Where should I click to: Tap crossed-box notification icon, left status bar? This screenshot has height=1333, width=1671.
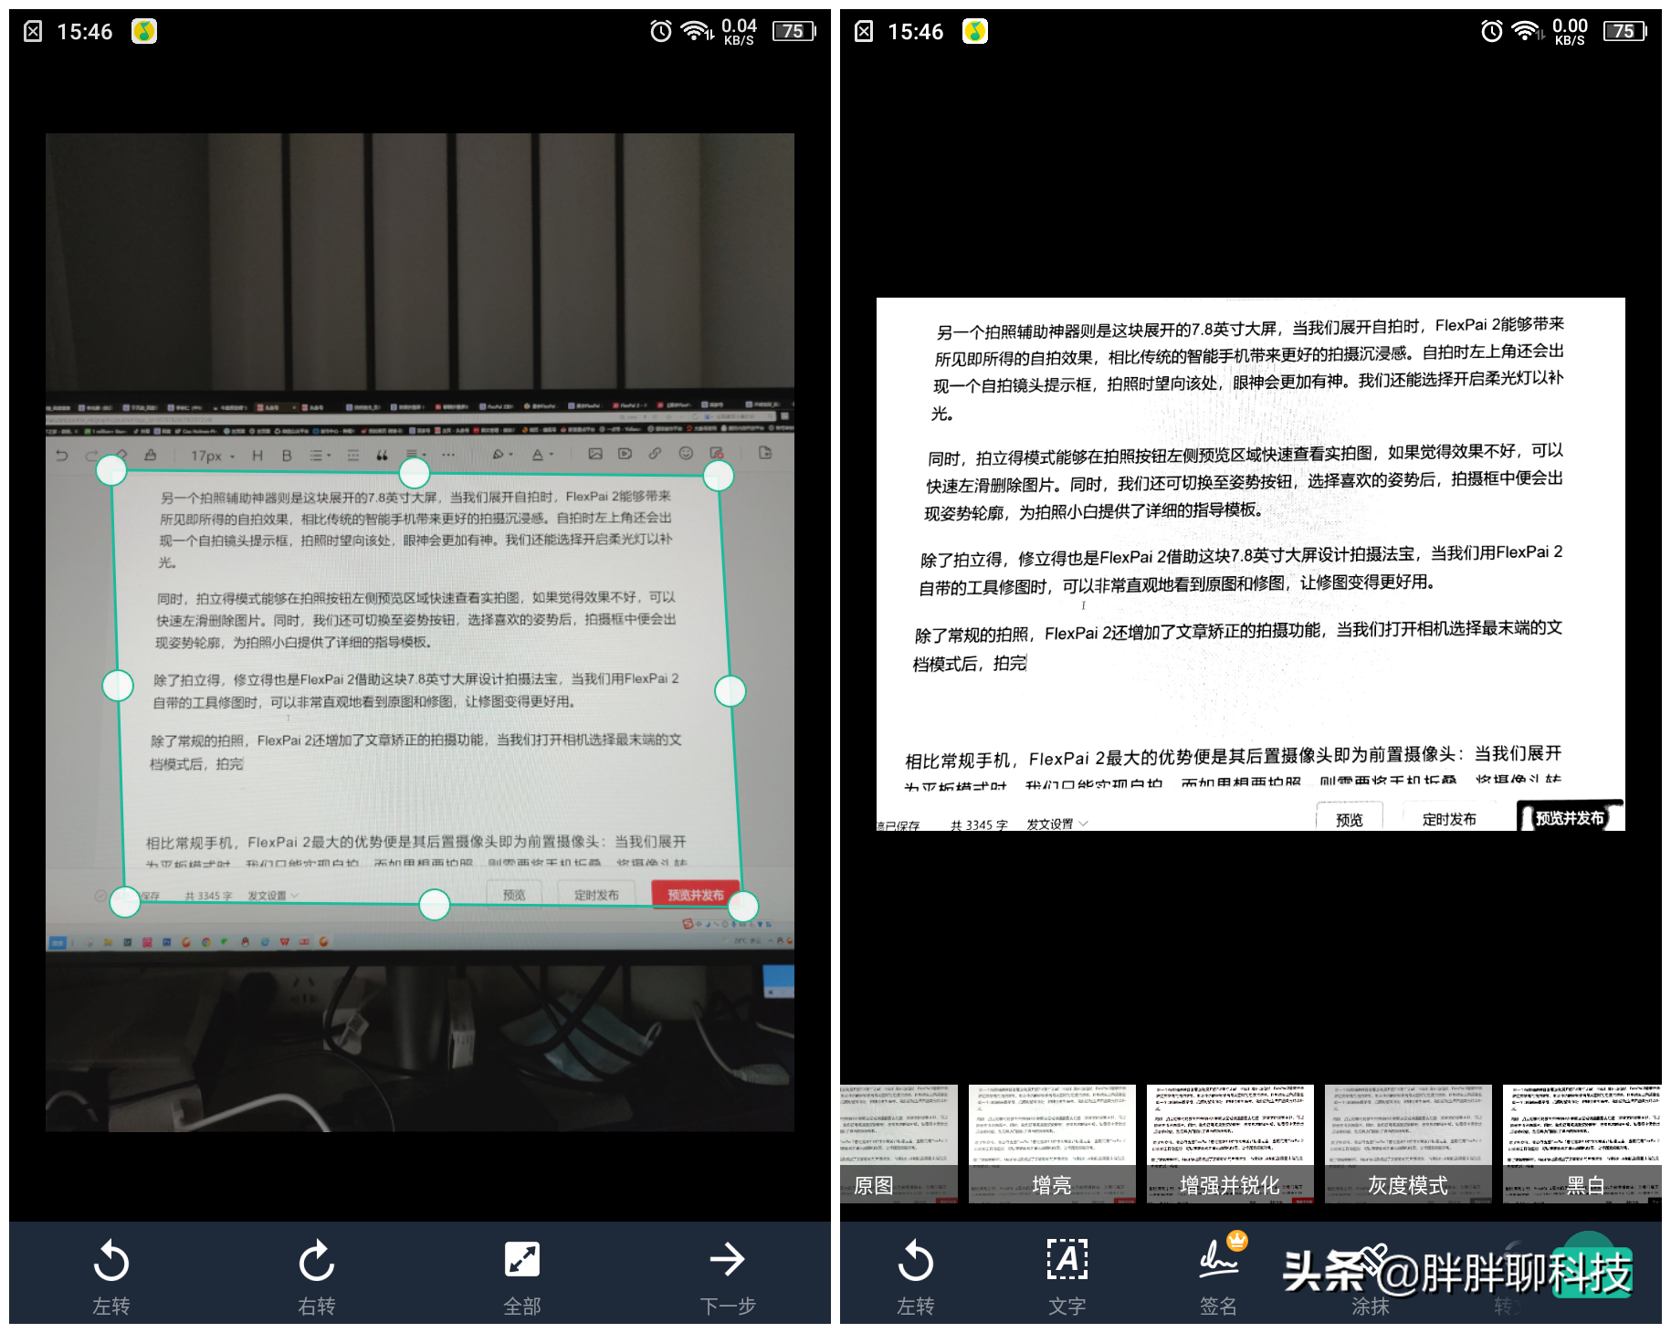tap(33, 32)
